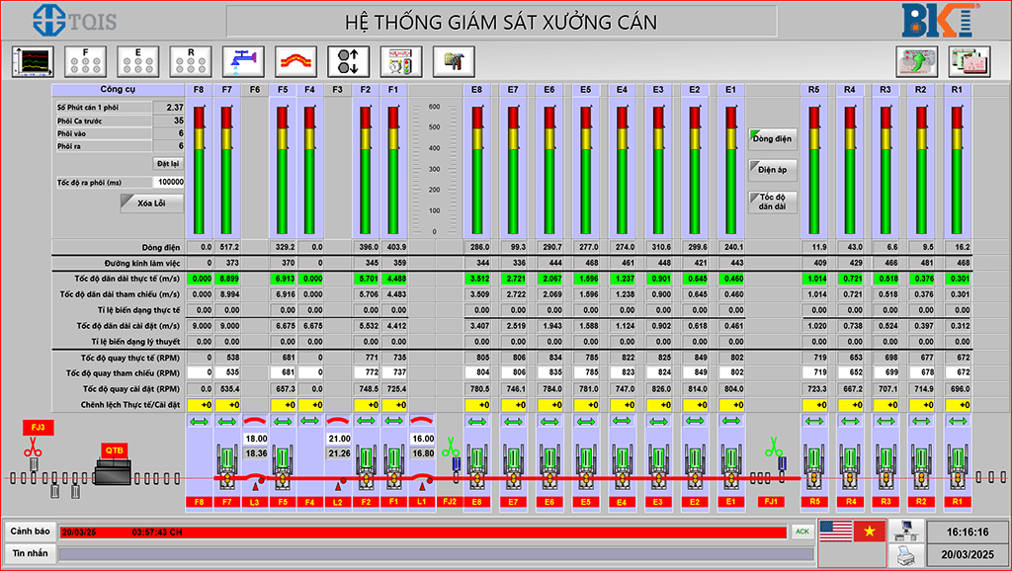
Task: Switch language using the Vietnam flag
Action: (869, 531)
